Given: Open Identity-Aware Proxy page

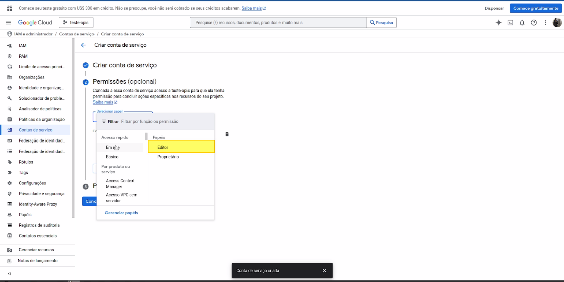Looking at the screenshot, I should point(38,204).
